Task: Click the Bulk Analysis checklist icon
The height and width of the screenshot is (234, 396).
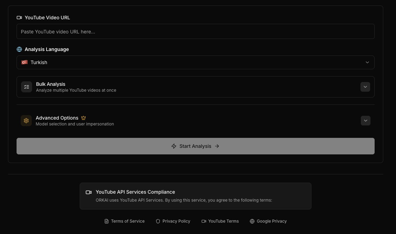Action: point(27,87)
